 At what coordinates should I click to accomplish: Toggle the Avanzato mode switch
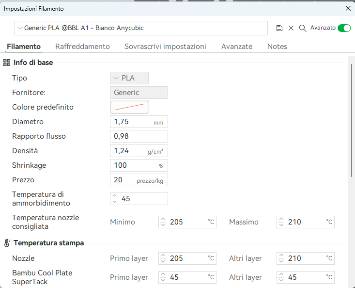click(344, 28)
